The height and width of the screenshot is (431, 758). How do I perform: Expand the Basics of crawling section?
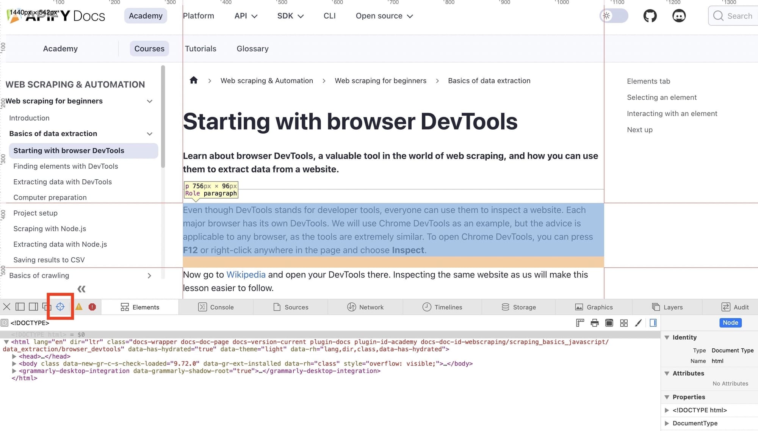[149, 275]
